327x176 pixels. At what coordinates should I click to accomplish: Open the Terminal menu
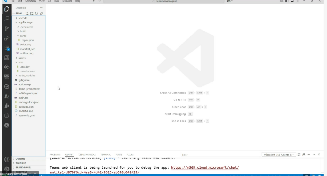(x=67, y=1)
